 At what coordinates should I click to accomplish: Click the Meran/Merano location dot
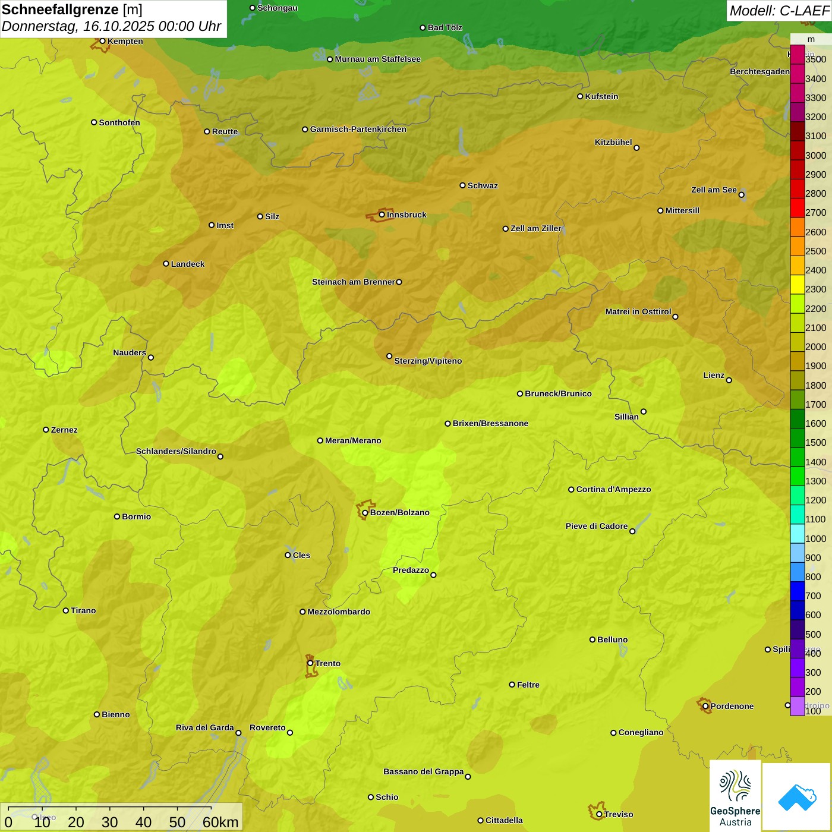[320, 440]
